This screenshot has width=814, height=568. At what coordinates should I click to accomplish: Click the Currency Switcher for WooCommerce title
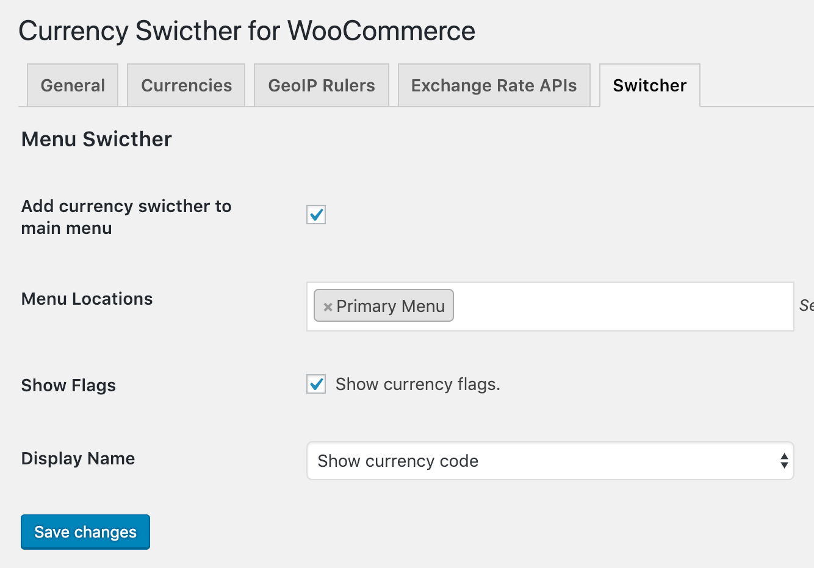(247, 31)
